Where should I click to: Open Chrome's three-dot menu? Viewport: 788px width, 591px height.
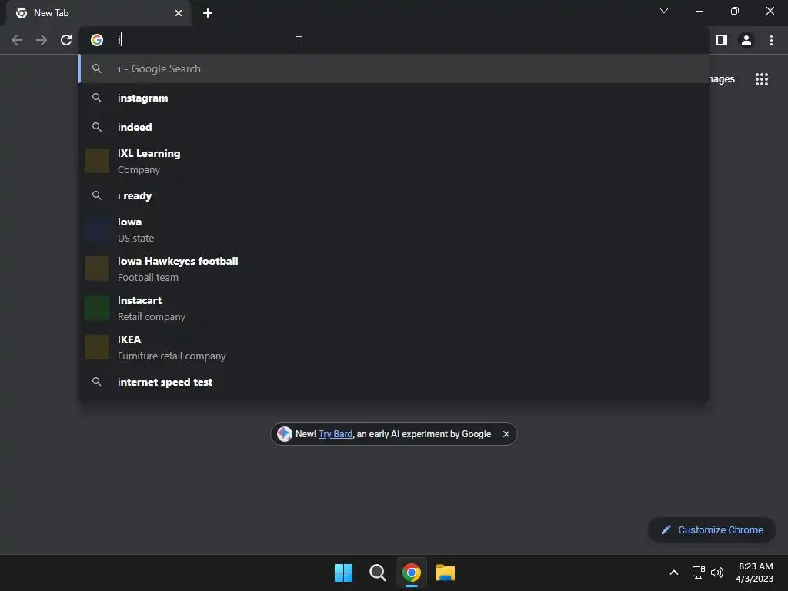771,40
